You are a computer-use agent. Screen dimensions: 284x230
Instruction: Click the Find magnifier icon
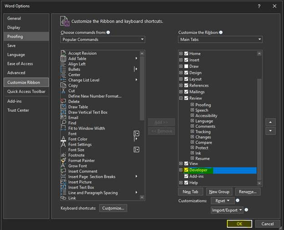click(63, 123)
